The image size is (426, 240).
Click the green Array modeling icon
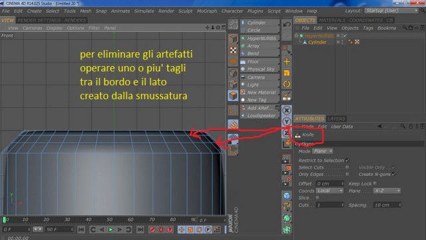(x=287, y=229)
